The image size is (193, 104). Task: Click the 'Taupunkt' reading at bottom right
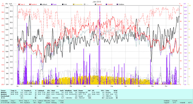coord(170,103)
